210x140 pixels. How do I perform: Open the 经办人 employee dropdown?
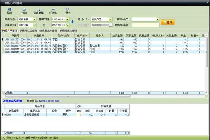click(111, 19)
